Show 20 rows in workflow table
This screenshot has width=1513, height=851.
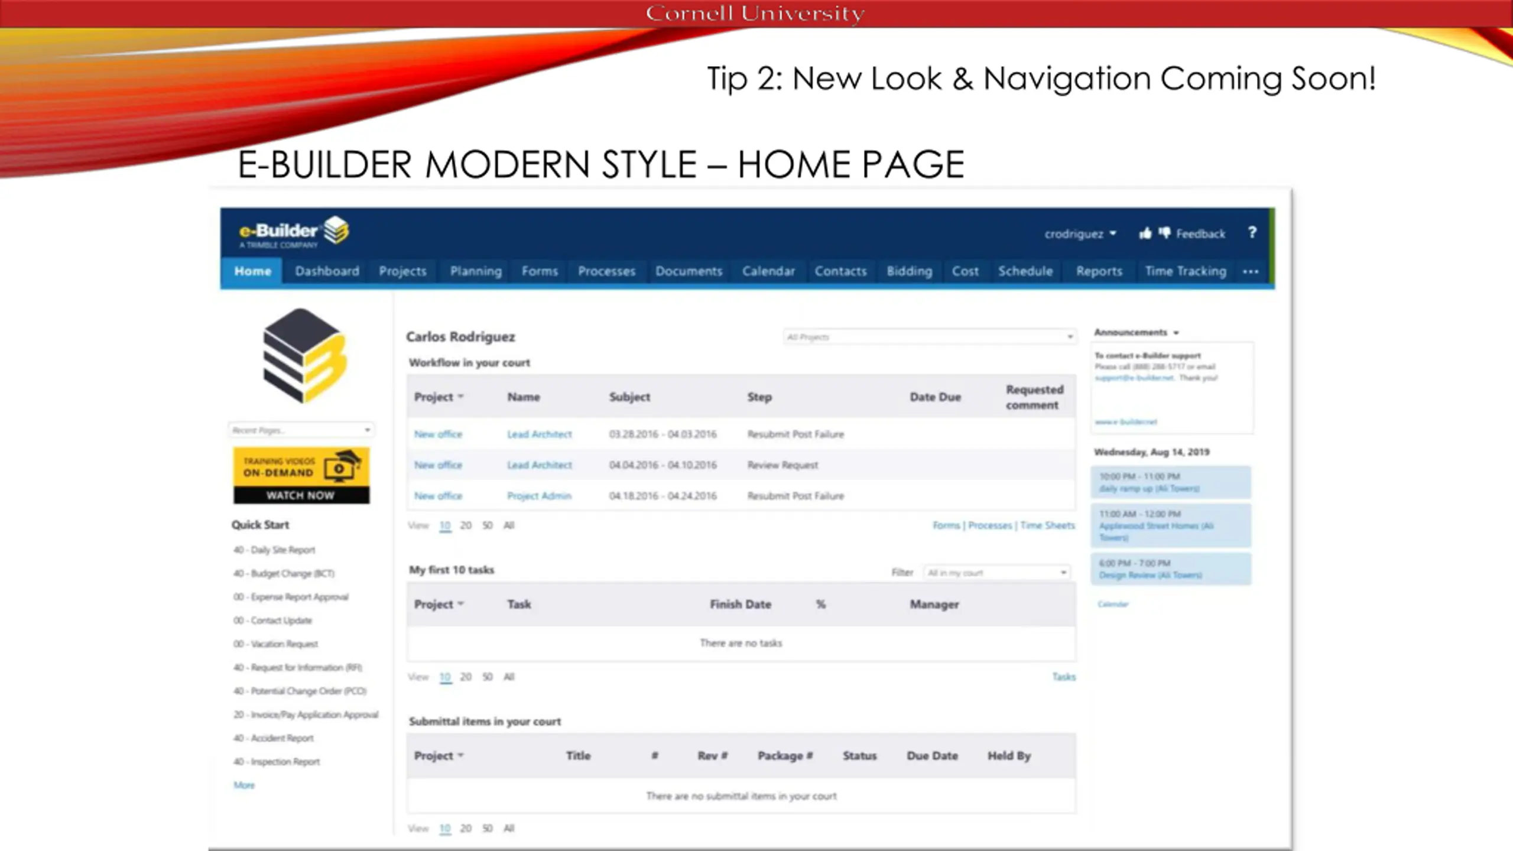[466, 525]
